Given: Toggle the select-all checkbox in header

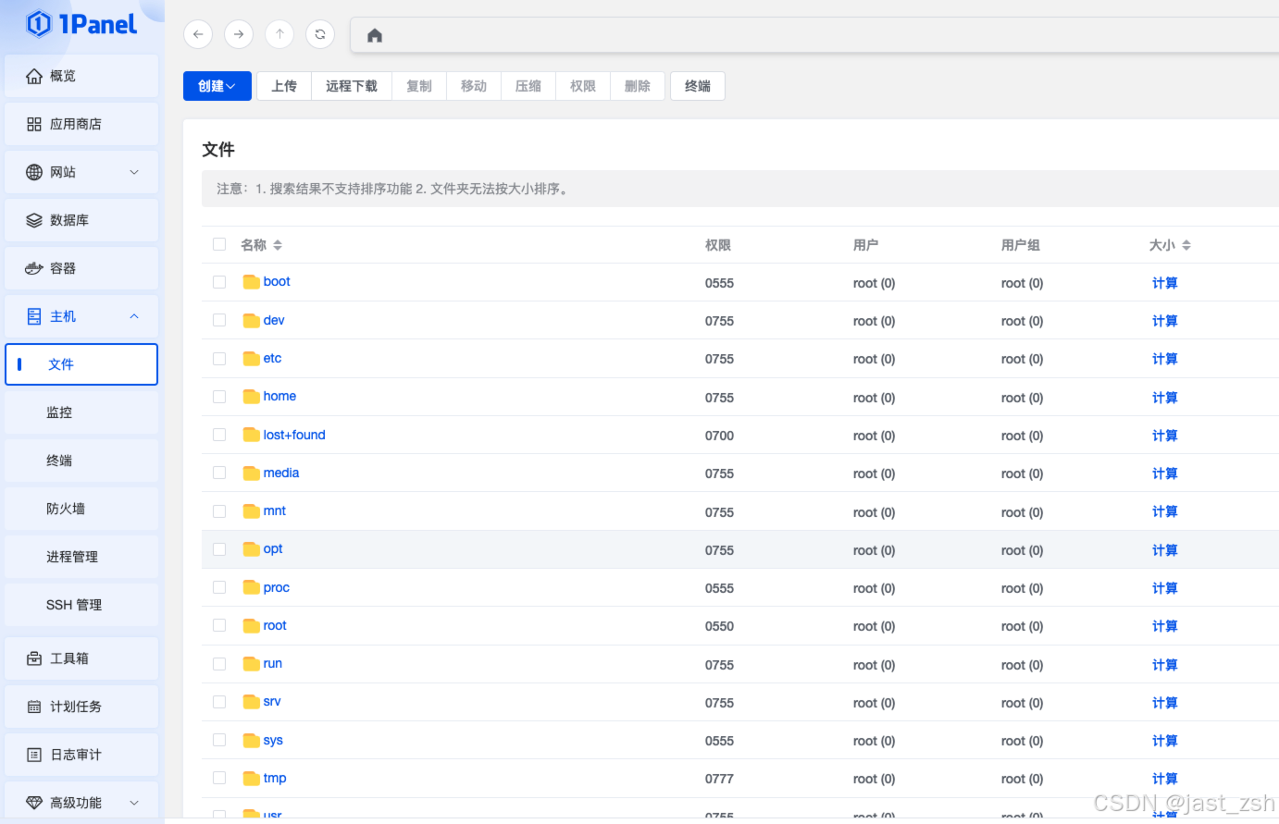Looking at the screenshot, I should point(219,244).
